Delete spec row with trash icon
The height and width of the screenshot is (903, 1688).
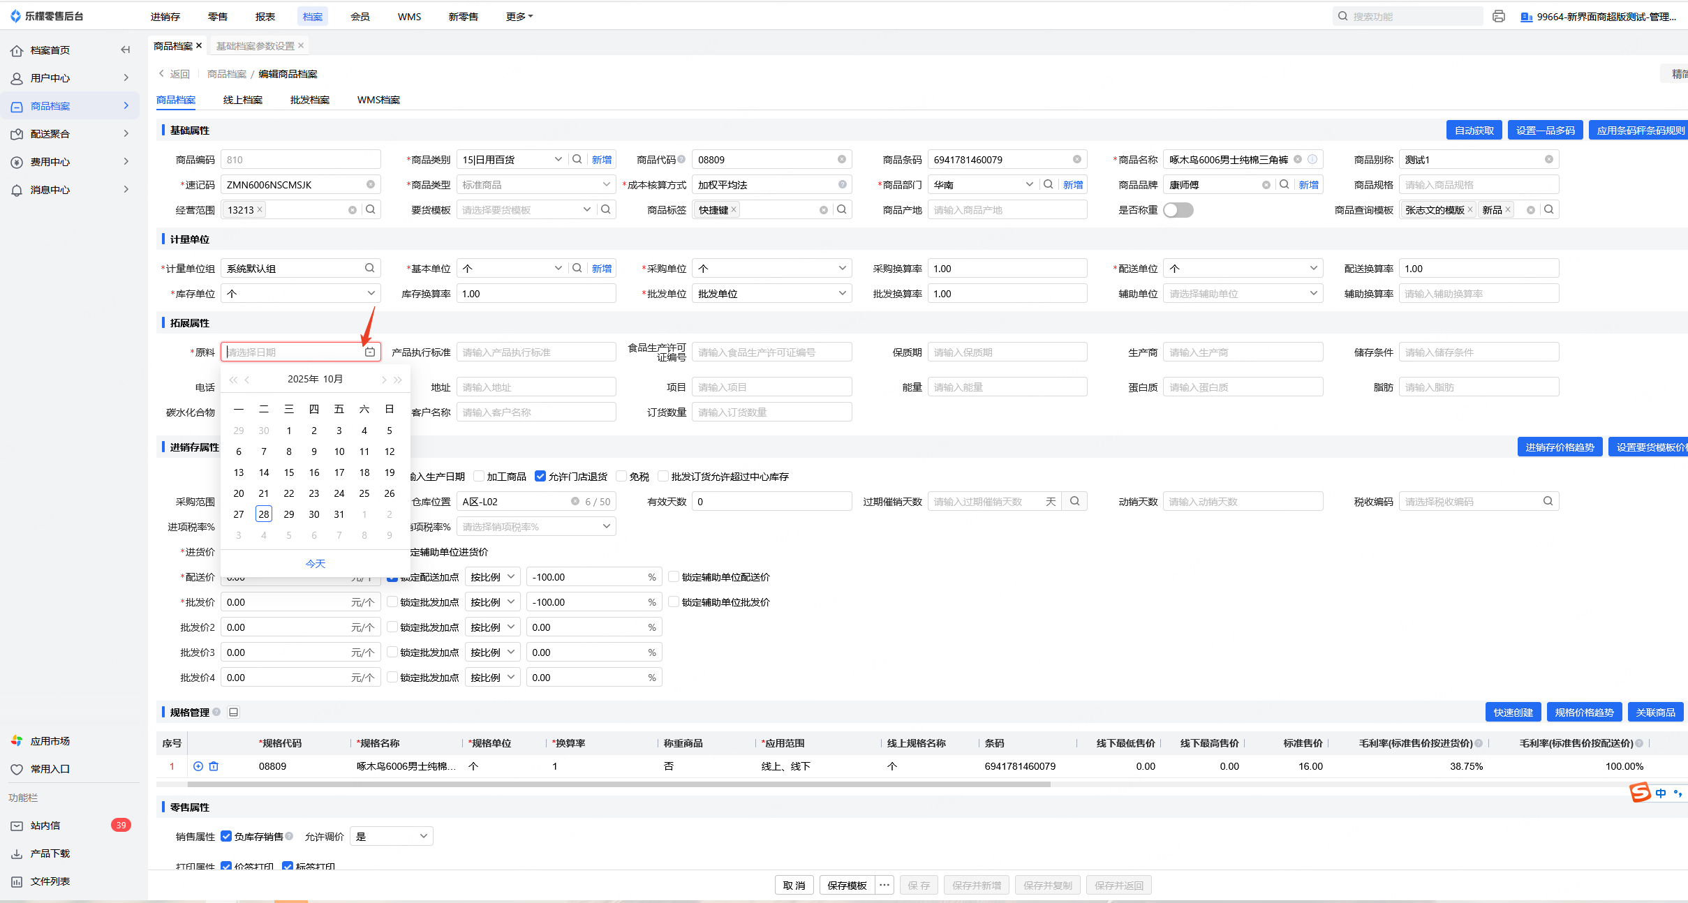pos(214,766)
